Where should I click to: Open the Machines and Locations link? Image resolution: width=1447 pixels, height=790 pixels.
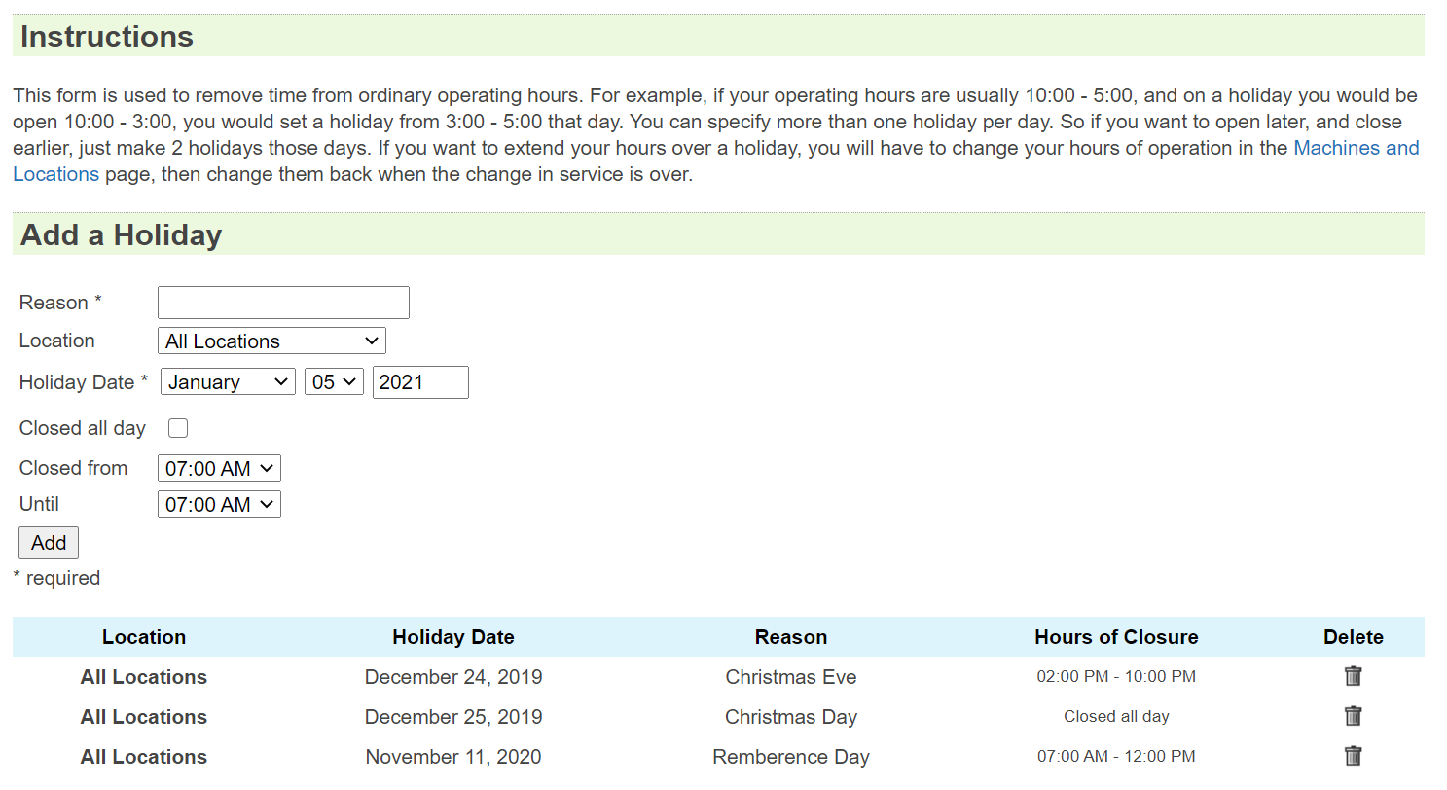click(1356, 148)
